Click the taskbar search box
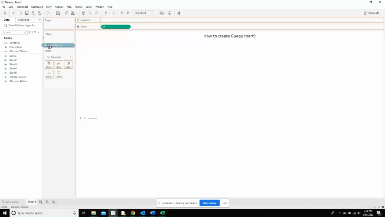 click(44, 213)
